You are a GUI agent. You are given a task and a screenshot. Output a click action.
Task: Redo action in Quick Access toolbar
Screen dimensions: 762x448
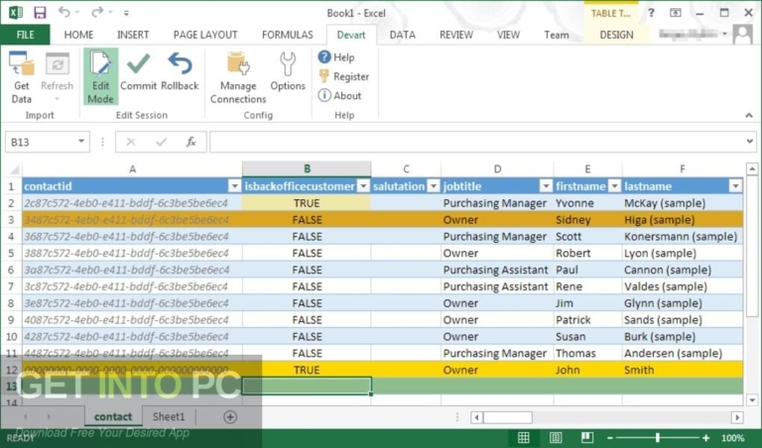96,13
